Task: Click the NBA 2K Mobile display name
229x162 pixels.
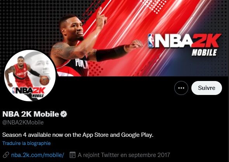Action: click(31, 114)
